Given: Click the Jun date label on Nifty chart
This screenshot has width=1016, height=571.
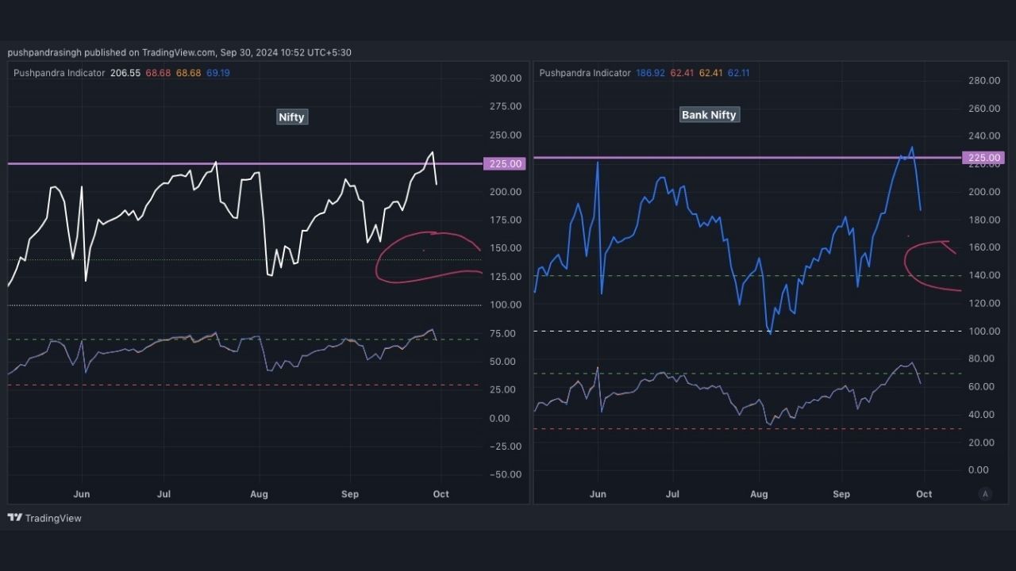Looking at the screenshot, I should (x=81, y=494).
